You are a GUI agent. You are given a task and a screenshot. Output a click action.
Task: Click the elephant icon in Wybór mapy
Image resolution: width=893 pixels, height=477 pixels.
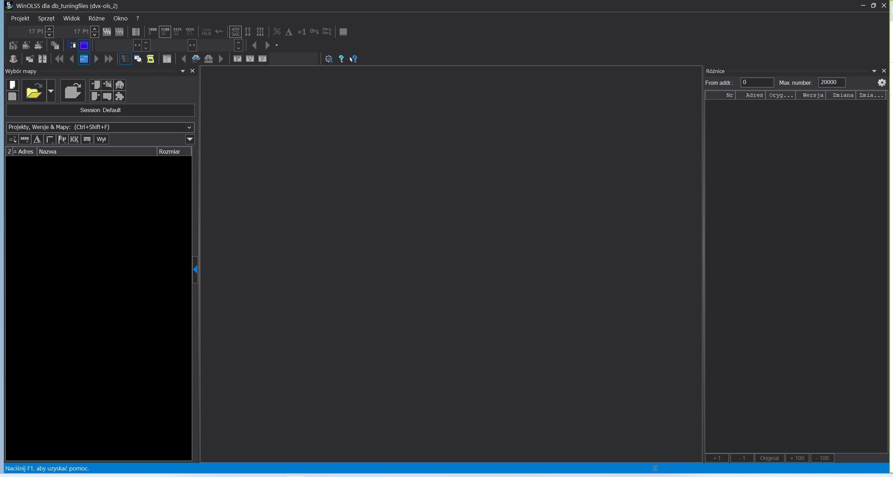pyautogui.click(x=120, y=85)
